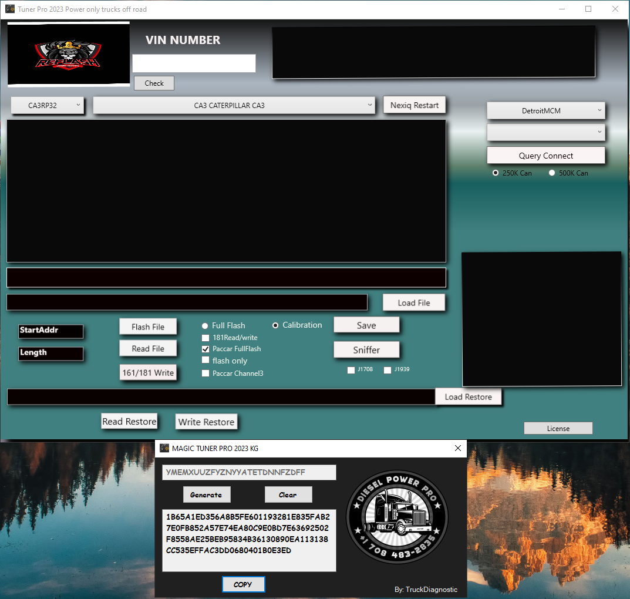Uncheck the Paccar FullFlash checkbox
Image resolution: width=630 pixels, height=599 pixels.
click(x=205, y=349)
